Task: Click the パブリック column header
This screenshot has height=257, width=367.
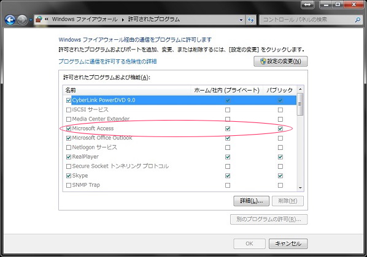Action: coord(279,90)
